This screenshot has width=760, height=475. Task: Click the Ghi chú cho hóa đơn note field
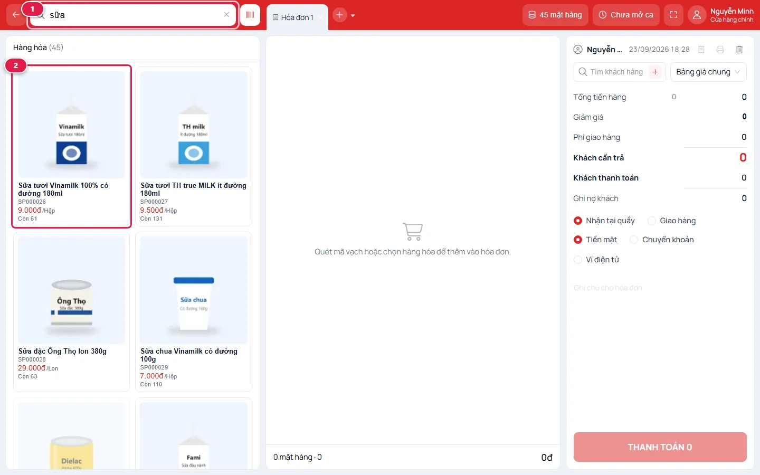pyautogui.click(x=660, y=288)
